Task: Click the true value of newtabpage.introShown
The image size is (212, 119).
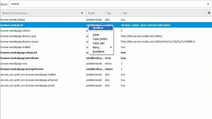Action: click(x=123, y=58)
